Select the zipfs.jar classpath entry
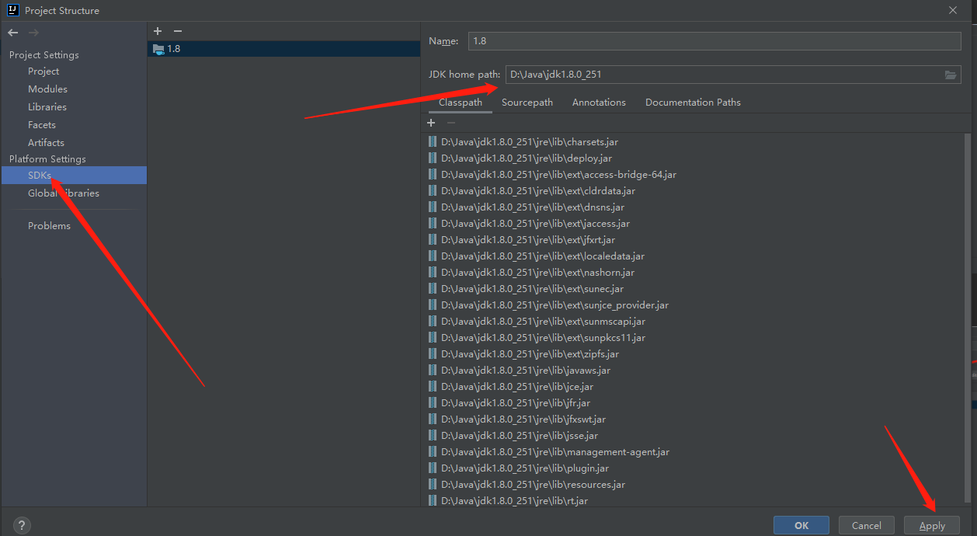977x536 pixels. 530,354
